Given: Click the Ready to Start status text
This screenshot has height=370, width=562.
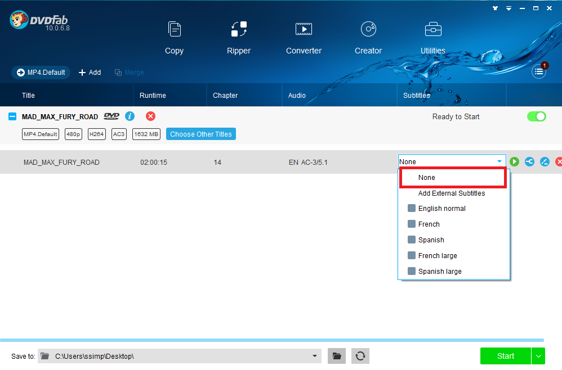Looking at the screenshot, I should point(456,116).
